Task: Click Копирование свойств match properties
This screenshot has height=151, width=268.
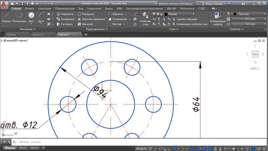Action: pos(218,19)
